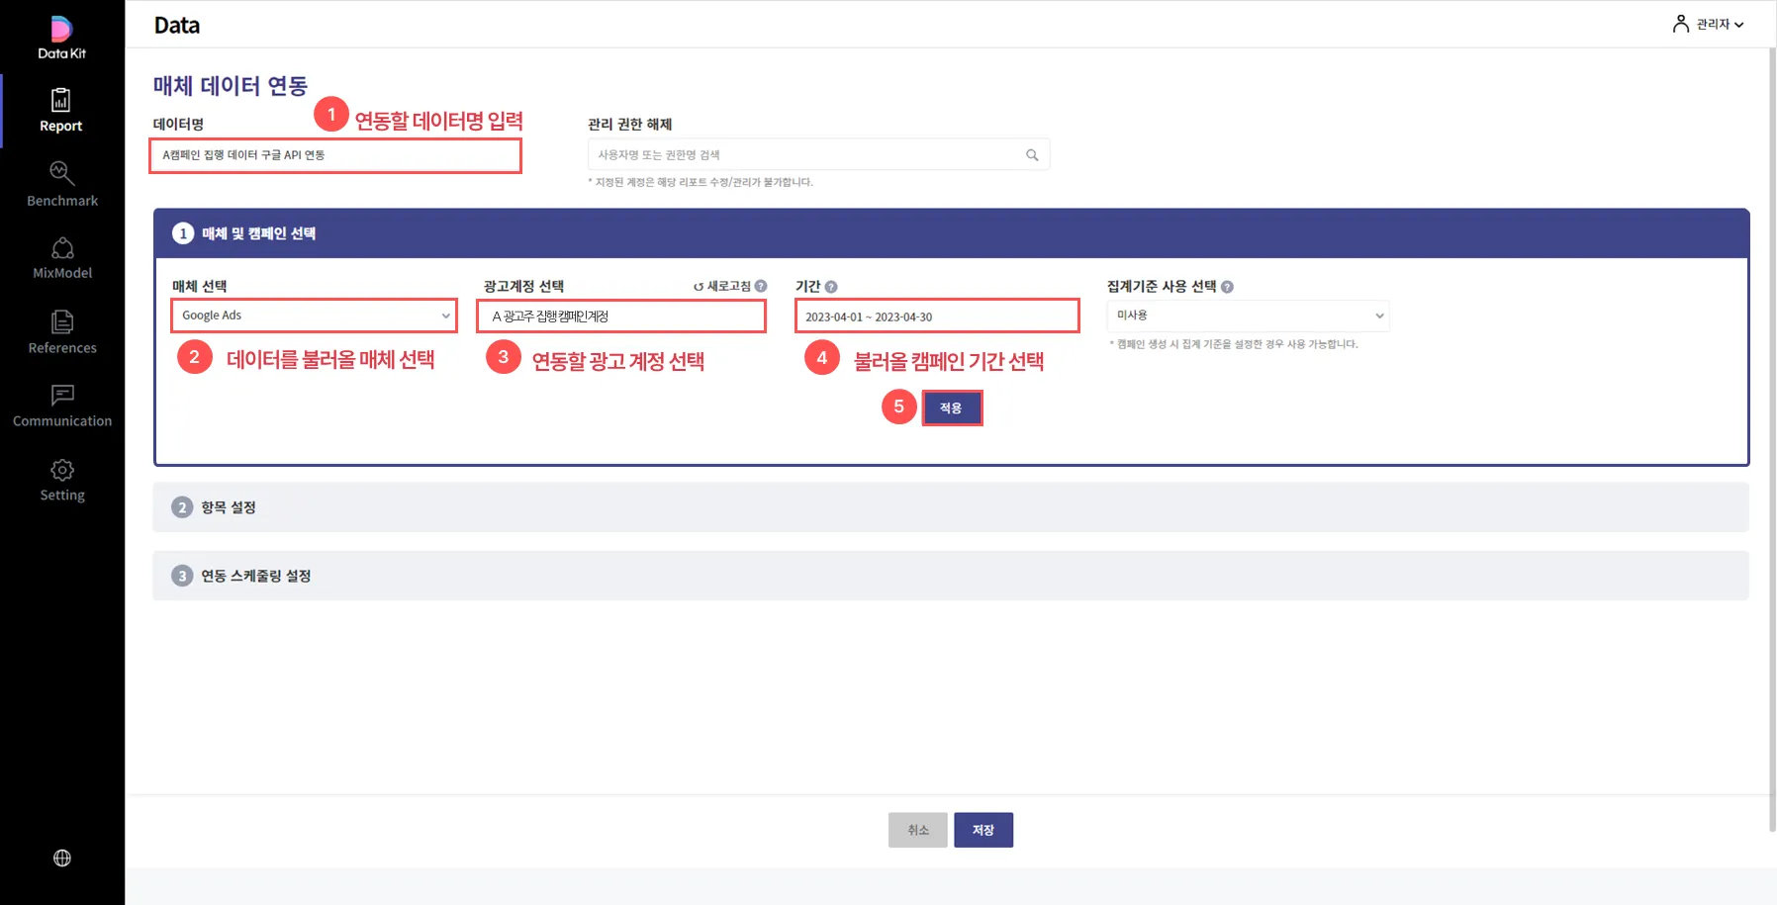The image size is (1777, 905).
Task: Open the 매체 선택 Google Ads dropdown
Action: 314,316
